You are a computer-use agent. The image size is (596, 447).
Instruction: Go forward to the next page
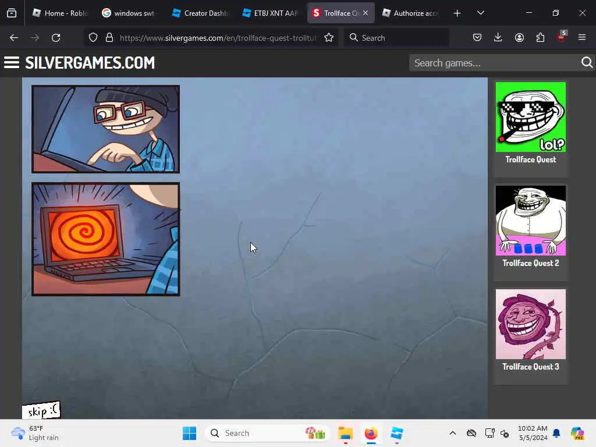(34, 38)
